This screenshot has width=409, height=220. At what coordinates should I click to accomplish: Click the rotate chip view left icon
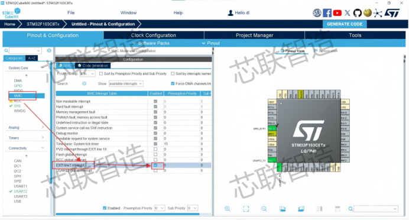[283, 209]
